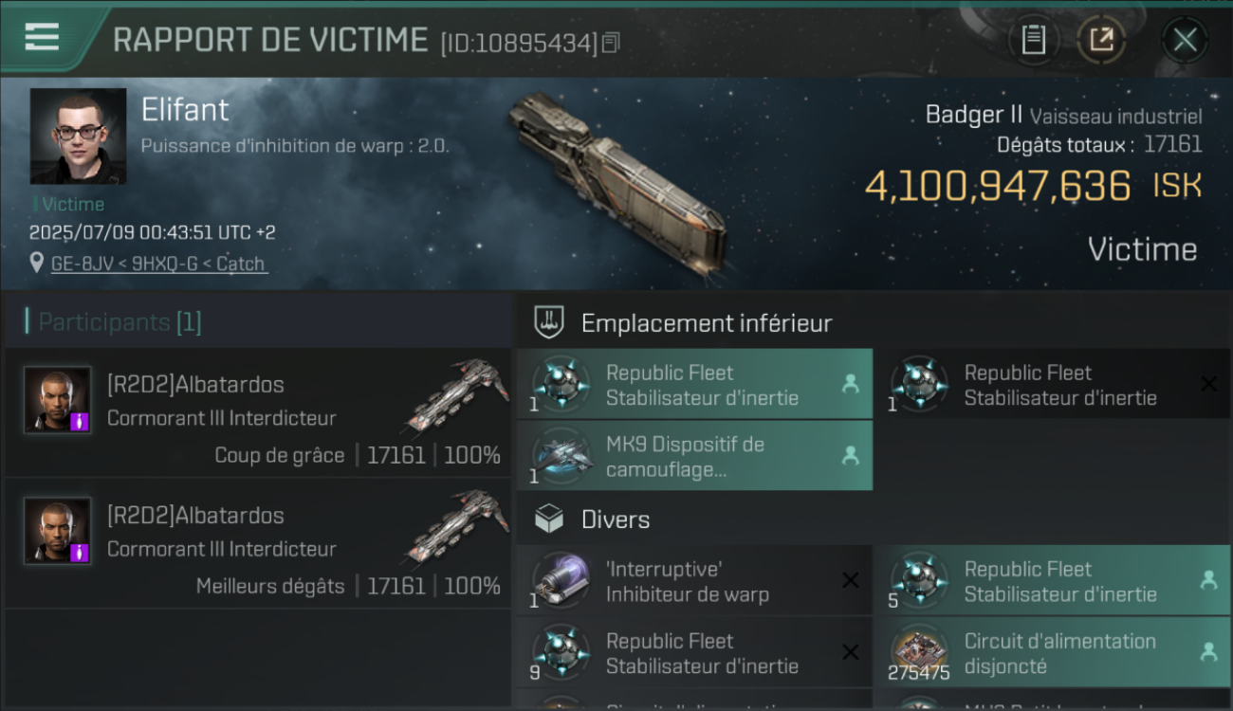Open the GE-8JV location link
Screen dimensions: 1233x711
[158, 264]
